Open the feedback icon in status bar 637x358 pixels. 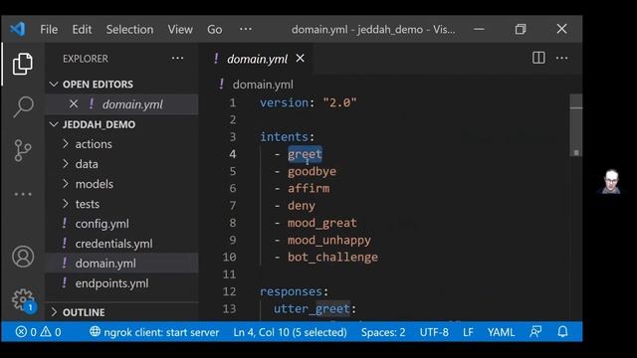click(535, 332)
